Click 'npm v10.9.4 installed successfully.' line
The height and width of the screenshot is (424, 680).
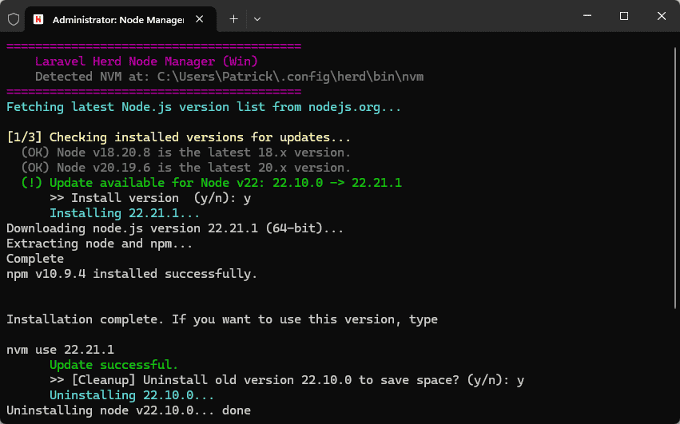[x=132, y=274]
